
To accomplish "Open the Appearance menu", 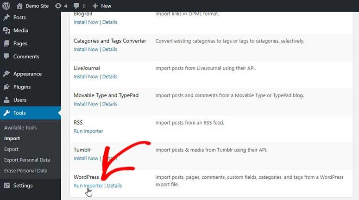I will [x=27, y=74].
